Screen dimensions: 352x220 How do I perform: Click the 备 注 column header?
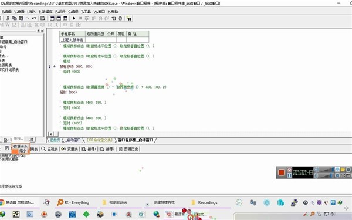[x=137, y=34]
